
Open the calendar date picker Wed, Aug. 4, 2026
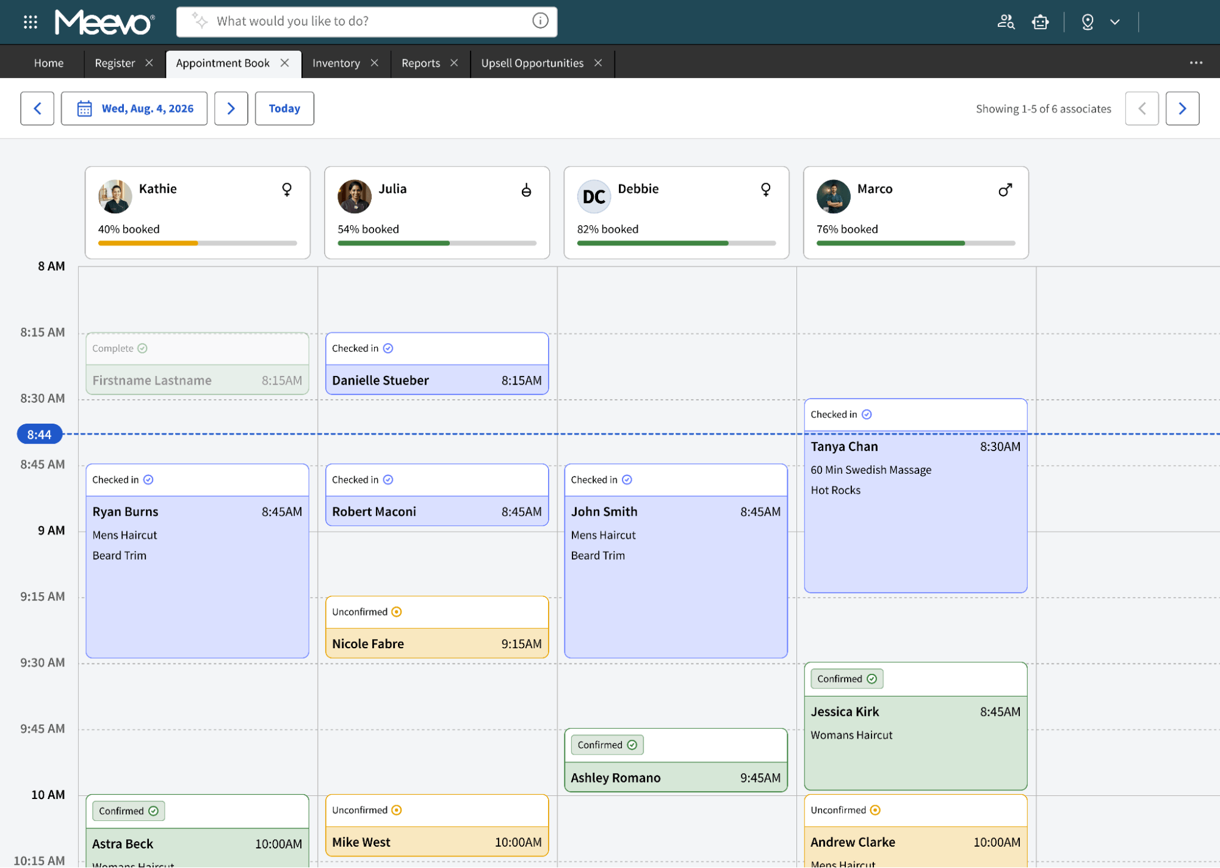[134, 109]
